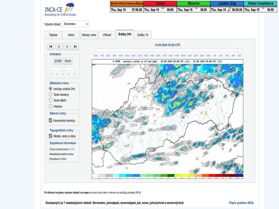Click the INCA-CE logo

[x=60, y=10]
